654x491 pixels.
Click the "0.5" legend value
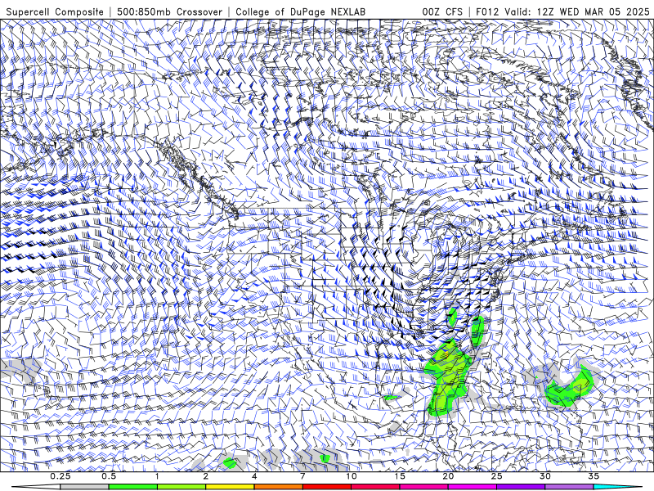click(109, 476)
